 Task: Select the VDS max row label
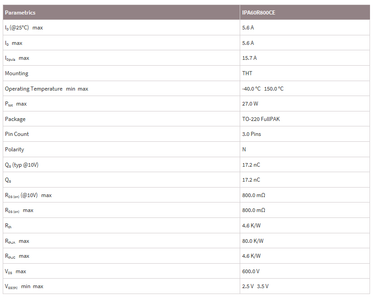(x=15, y=271)
